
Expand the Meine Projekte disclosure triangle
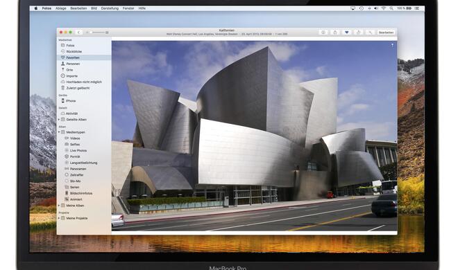coord(59,218)
